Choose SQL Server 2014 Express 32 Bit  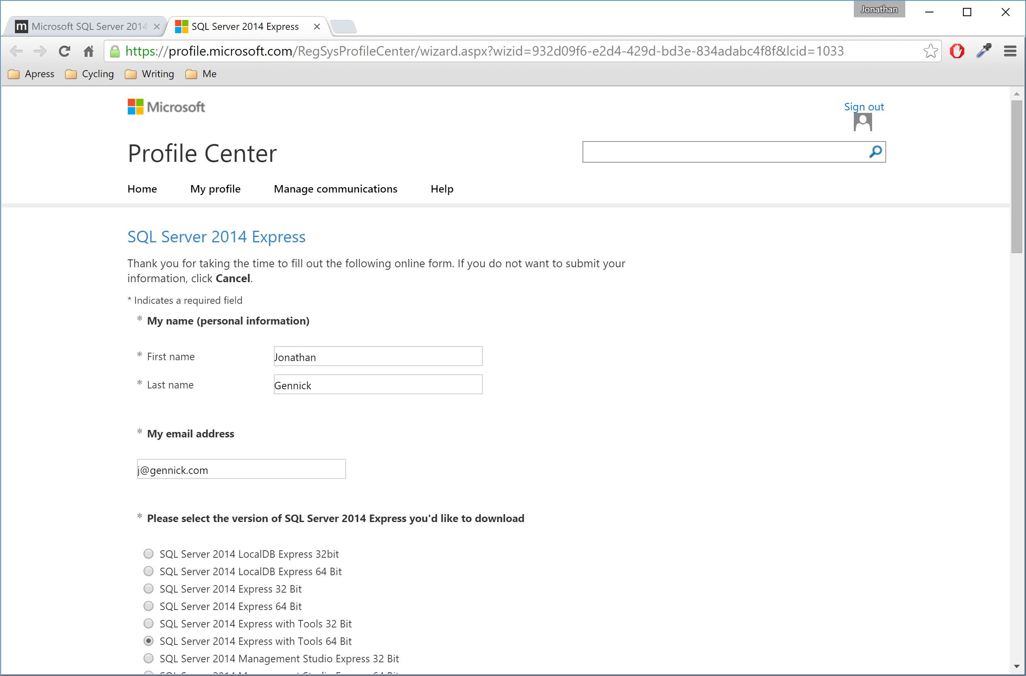pyautogui.click(x=148, y=588)
